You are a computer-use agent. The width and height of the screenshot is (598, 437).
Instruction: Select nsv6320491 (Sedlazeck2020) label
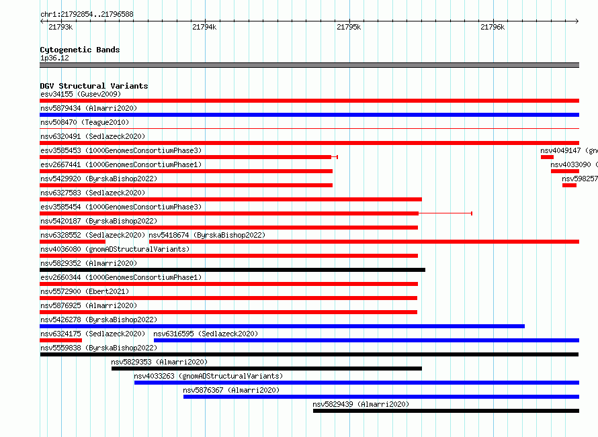point(93,136)
